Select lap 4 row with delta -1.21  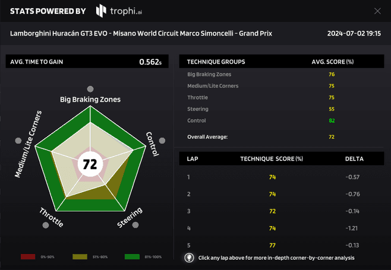tap(281, 228)
